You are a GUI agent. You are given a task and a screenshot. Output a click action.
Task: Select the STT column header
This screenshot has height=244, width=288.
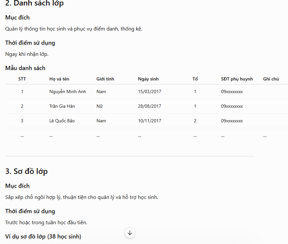22,79
